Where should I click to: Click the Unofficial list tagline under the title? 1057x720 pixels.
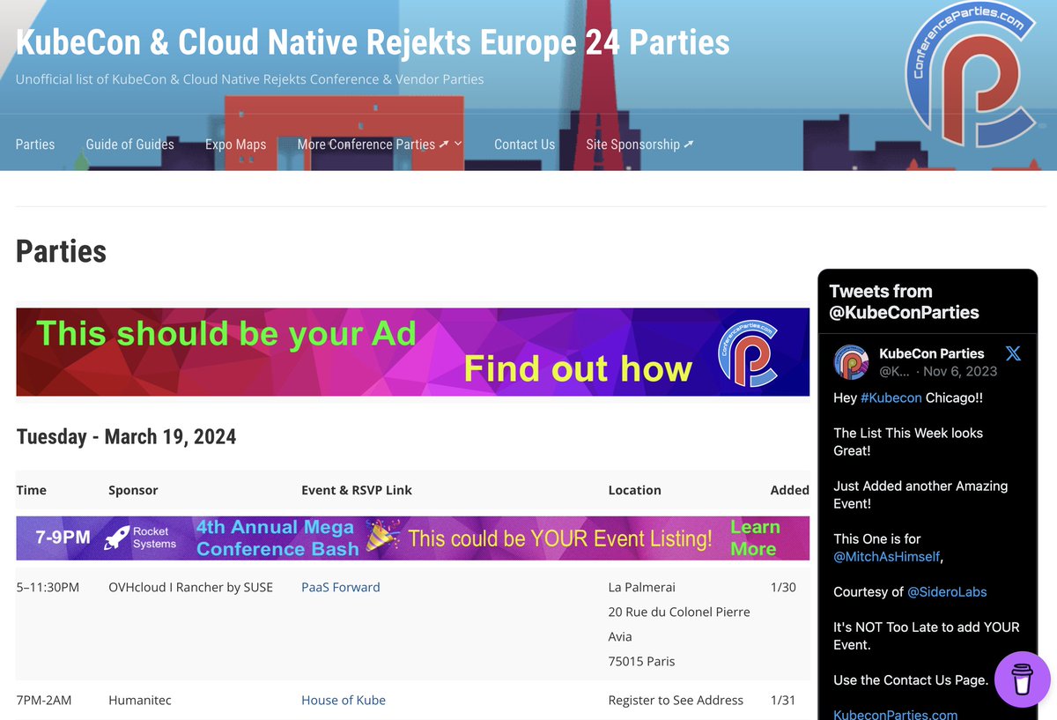[249, 79]
